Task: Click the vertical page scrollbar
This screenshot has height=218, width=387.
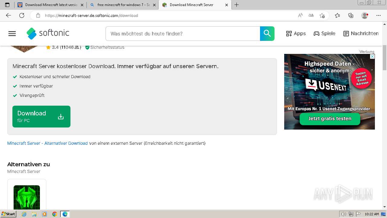Action: (x=385, y=58)
